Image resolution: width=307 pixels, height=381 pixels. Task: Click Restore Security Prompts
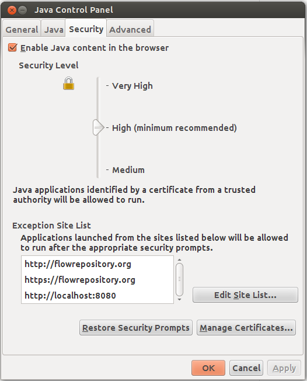136,328
